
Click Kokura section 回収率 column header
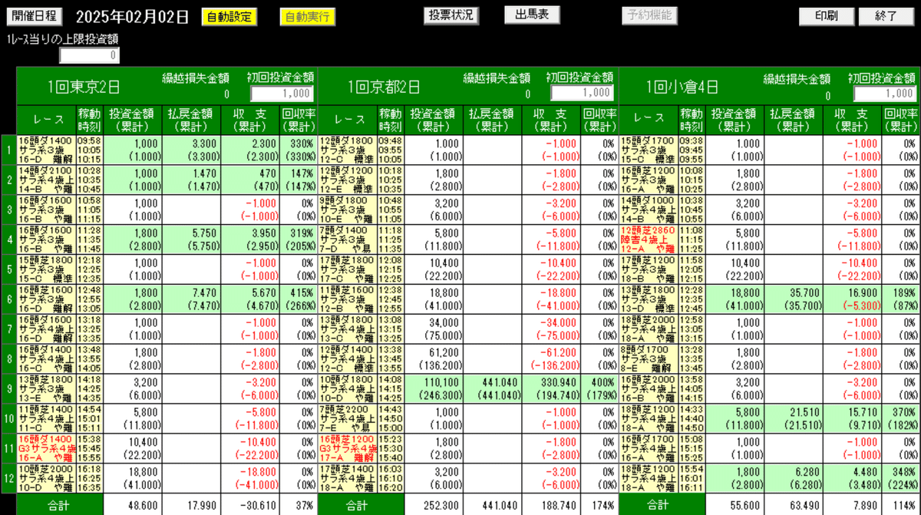coord(901,120)
